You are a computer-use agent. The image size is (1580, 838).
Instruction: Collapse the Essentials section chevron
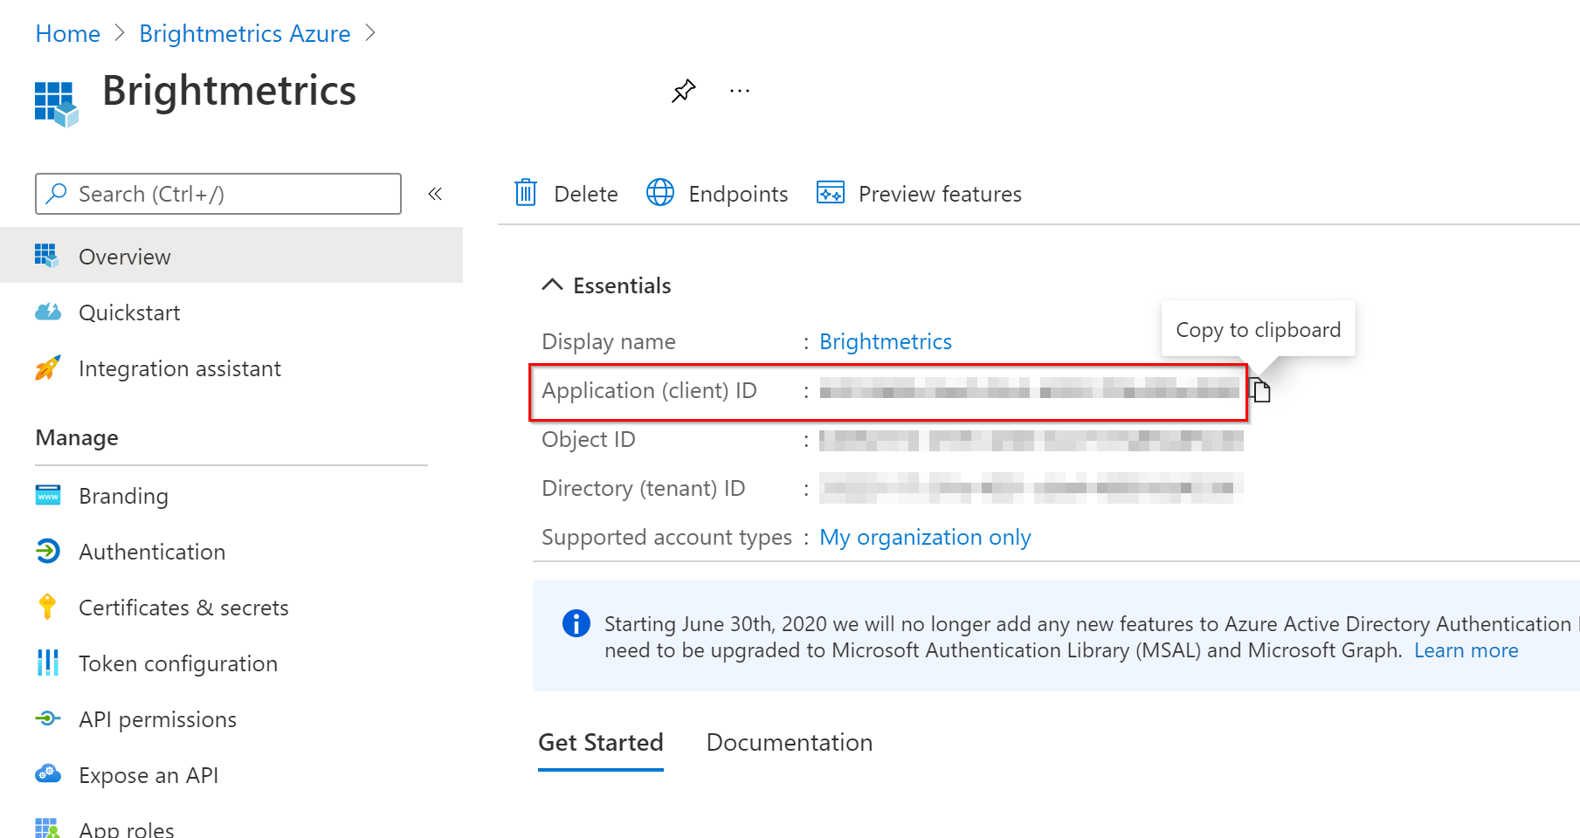552,285
